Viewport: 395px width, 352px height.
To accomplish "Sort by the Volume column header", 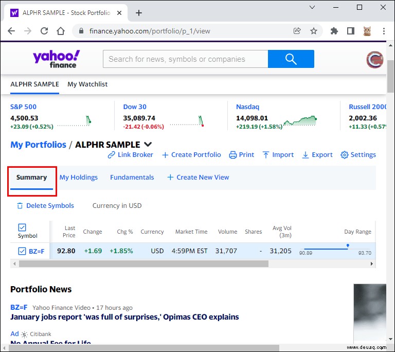I will point(227,232).
